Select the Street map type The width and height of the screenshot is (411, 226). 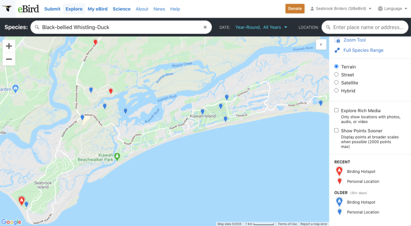[336, 74]
